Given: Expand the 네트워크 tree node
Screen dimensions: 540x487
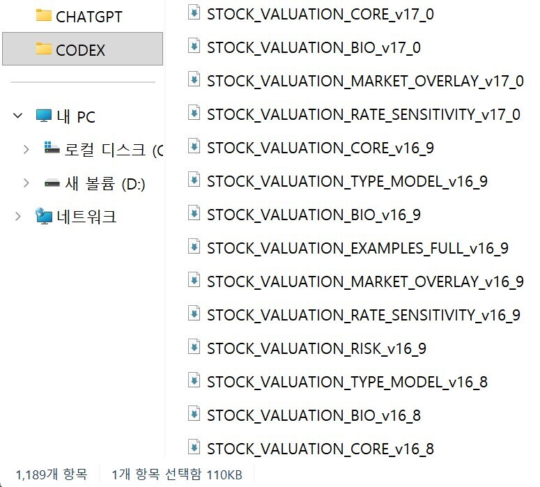Looking at the screenshot, I should [x=18, y=216].
